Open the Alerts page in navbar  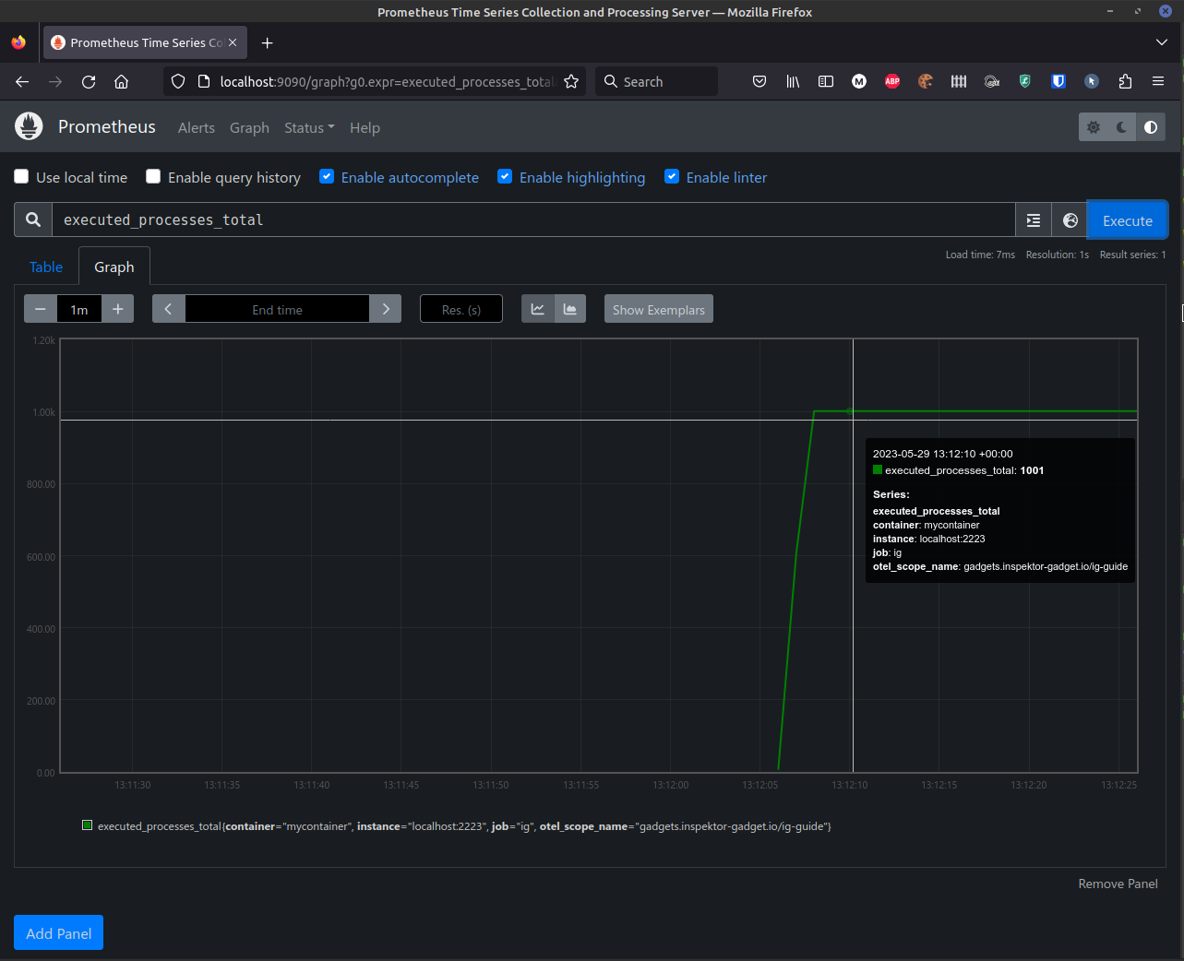[196, 127]
